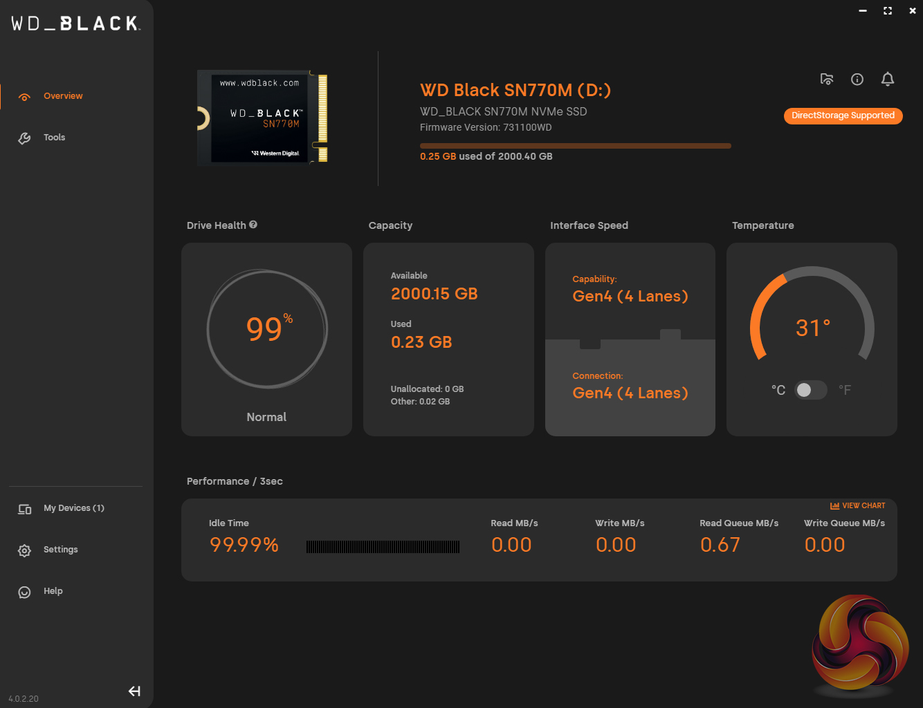Viewport: 923px width, 708px height.
Task: Click the Overview eye icon in the sidebar
Action: point(24,97)
